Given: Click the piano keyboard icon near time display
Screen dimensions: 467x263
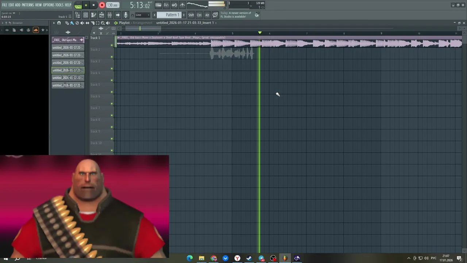Looking at the screenshot, I should pos(158,5).
